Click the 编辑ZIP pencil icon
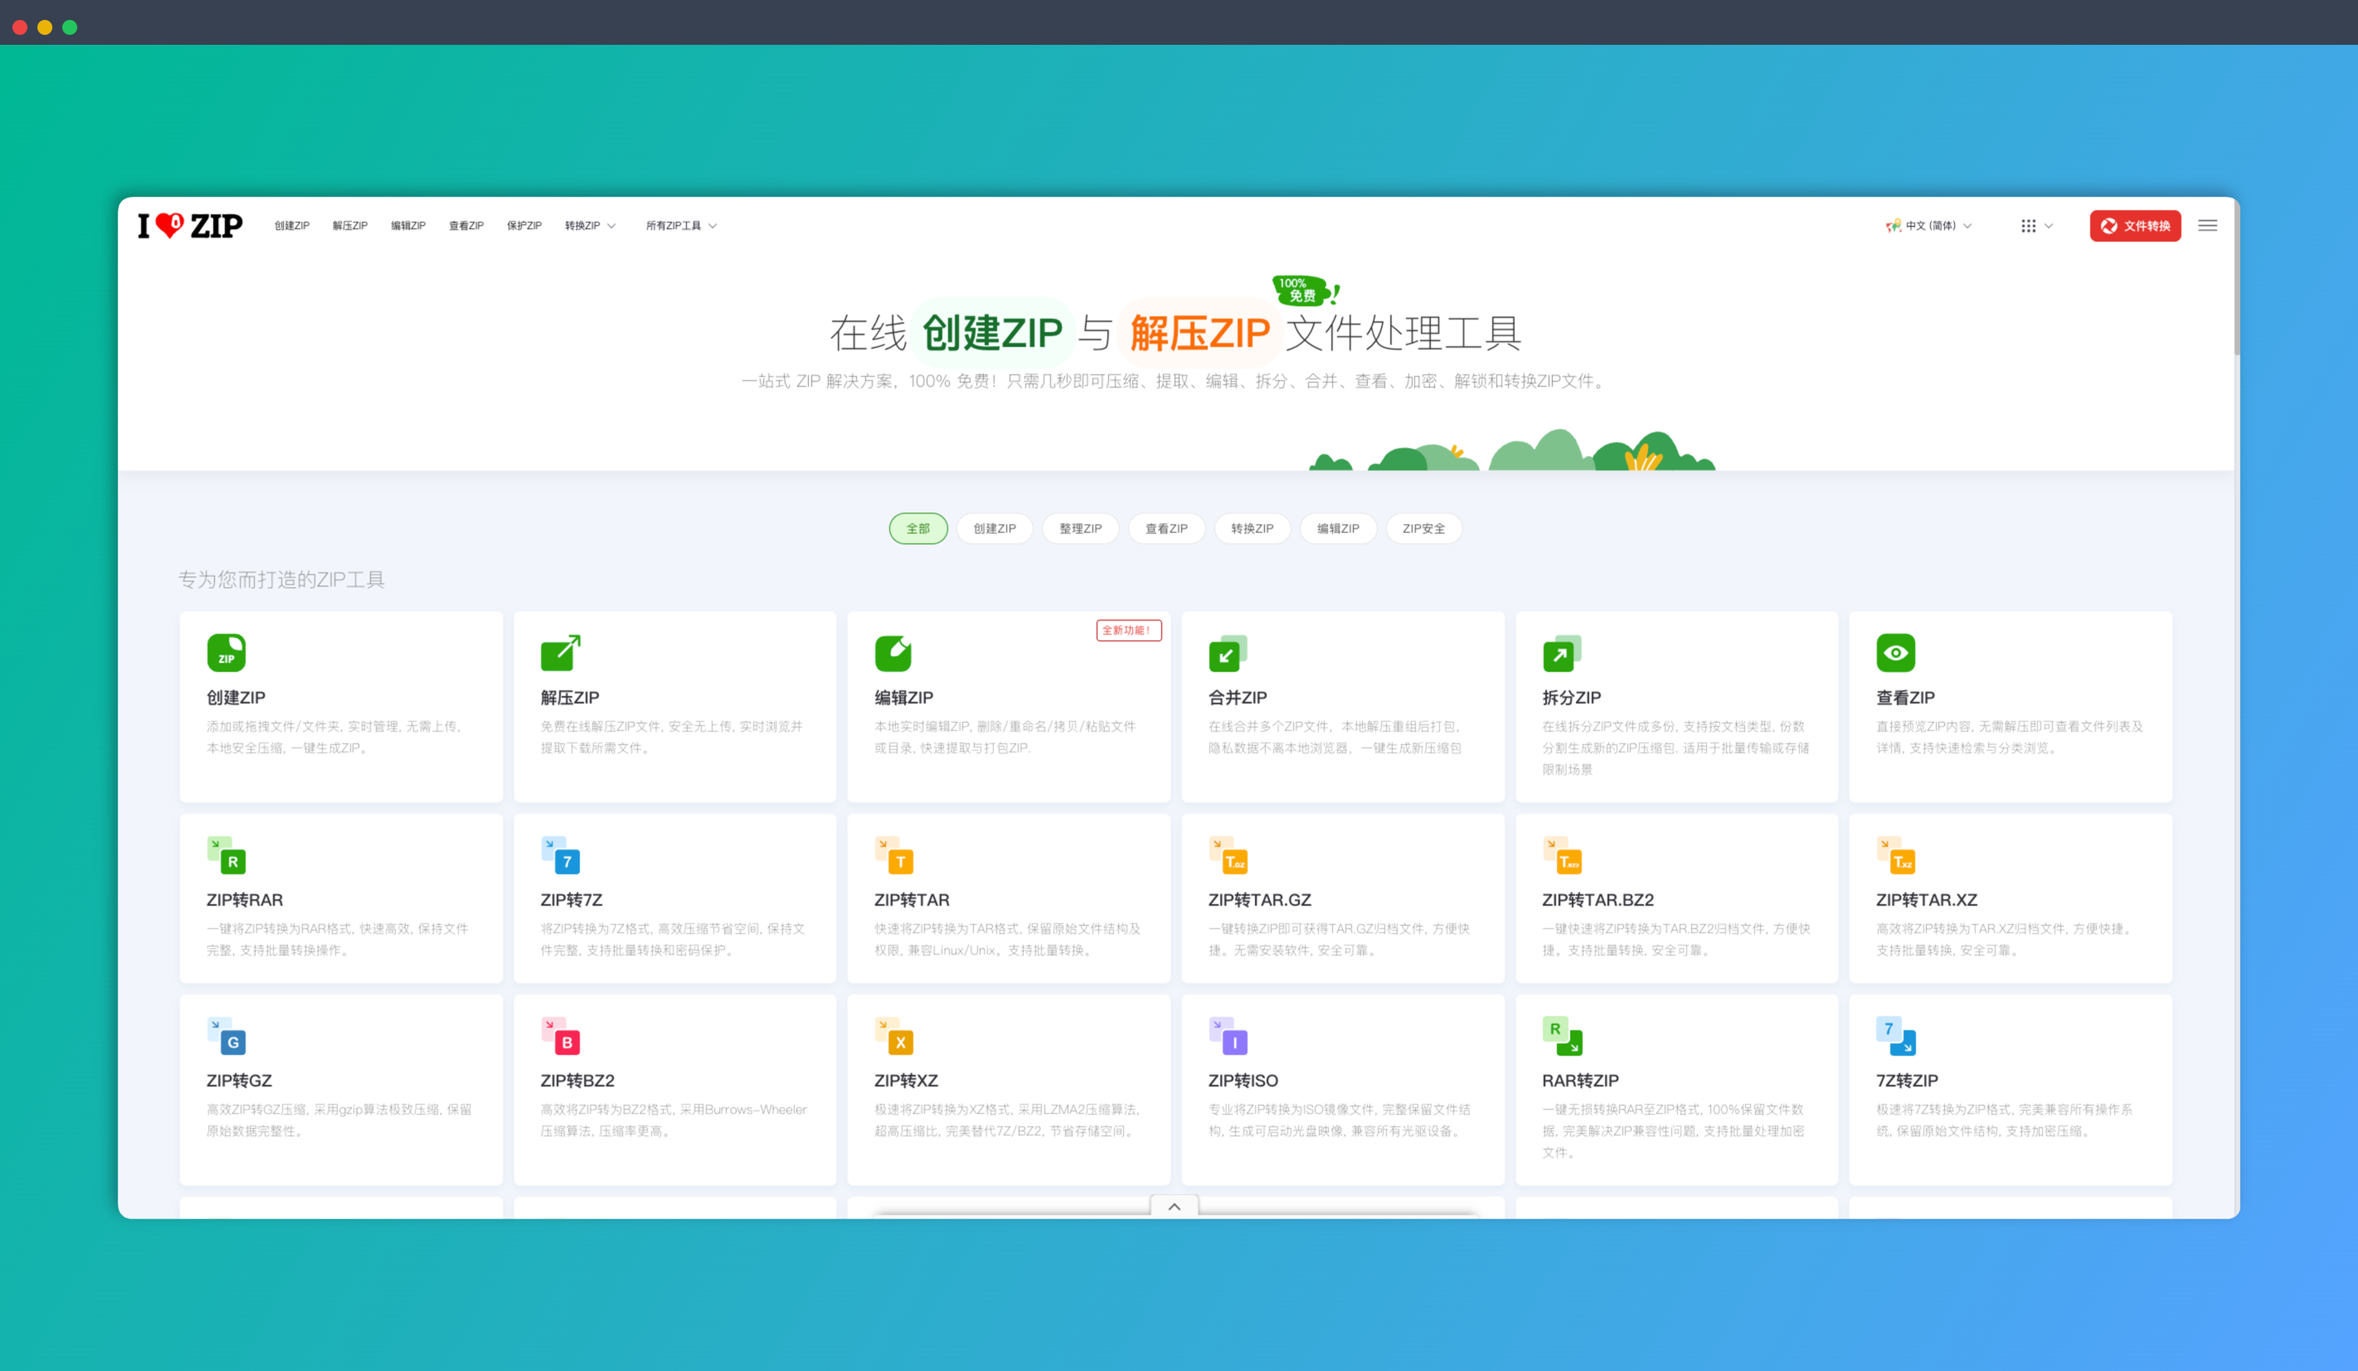Viewport: 2358px width, 1371px height. [894, 653]
